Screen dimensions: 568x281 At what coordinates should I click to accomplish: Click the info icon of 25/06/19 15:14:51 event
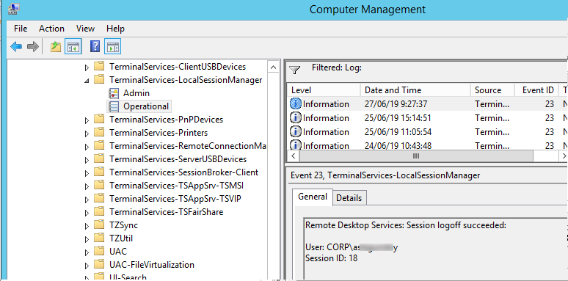pos(296,118)
